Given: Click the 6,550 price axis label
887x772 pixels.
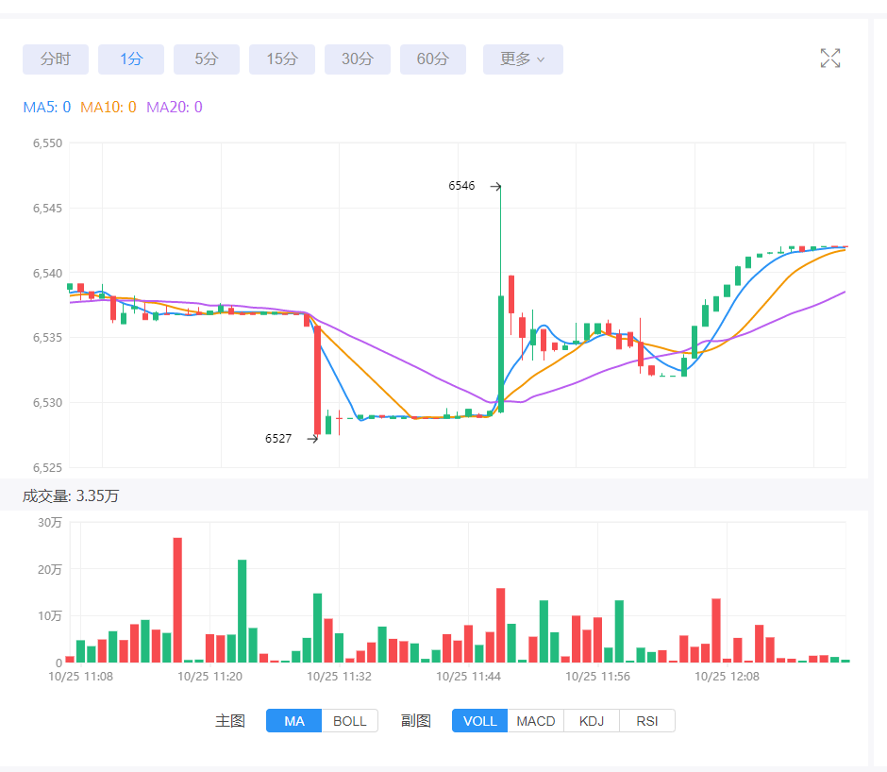Looking at the screenshot, I should pos(47,143).
